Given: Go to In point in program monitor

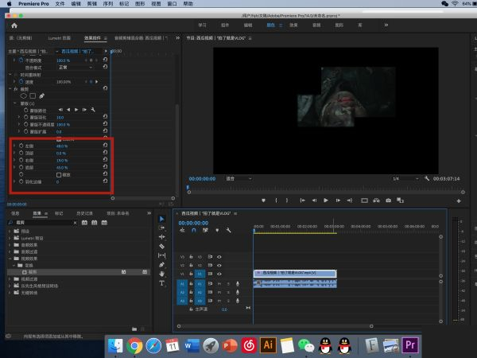Looking at the screenshot, I should point(302,200).
